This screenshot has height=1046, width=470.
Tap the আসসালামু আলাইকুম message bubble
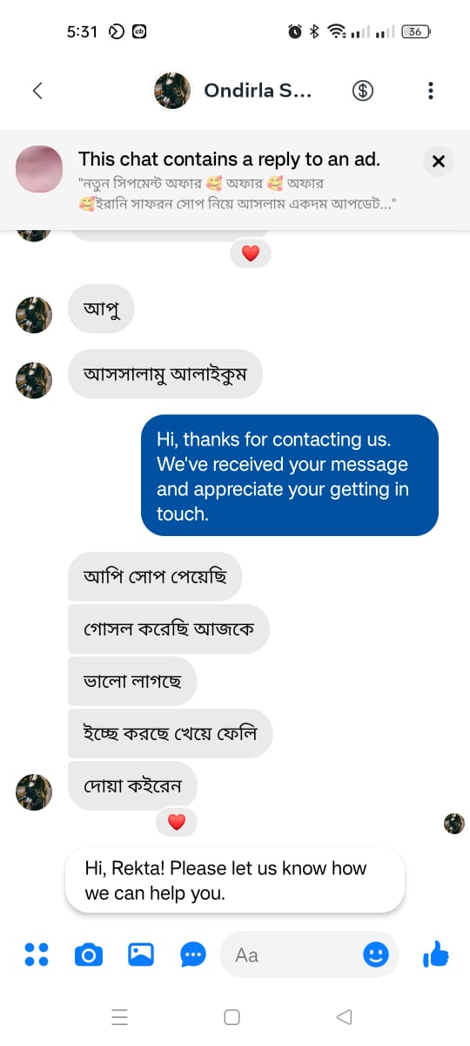point(164,374)
